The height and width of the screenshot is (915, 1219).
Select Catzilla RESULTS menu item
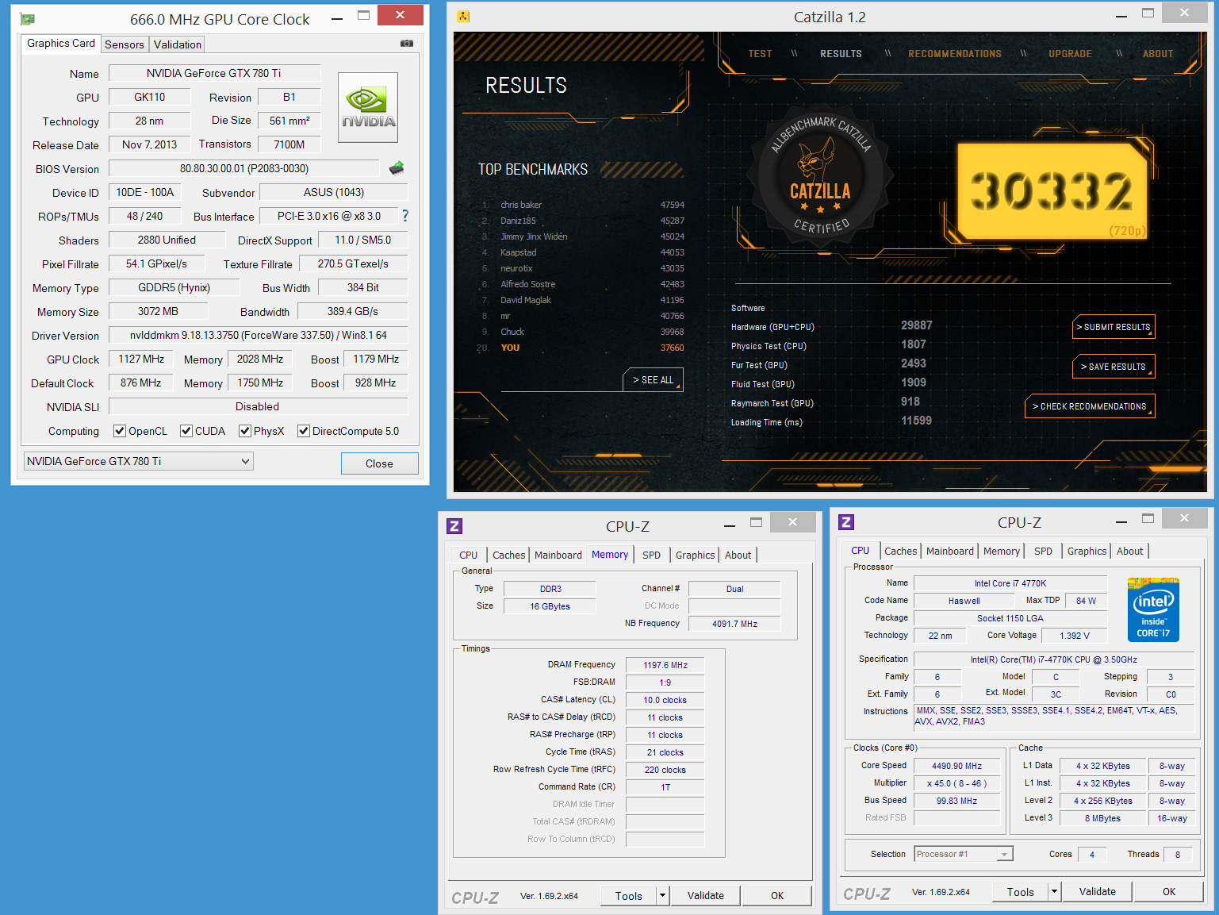[x=841, y=54]
